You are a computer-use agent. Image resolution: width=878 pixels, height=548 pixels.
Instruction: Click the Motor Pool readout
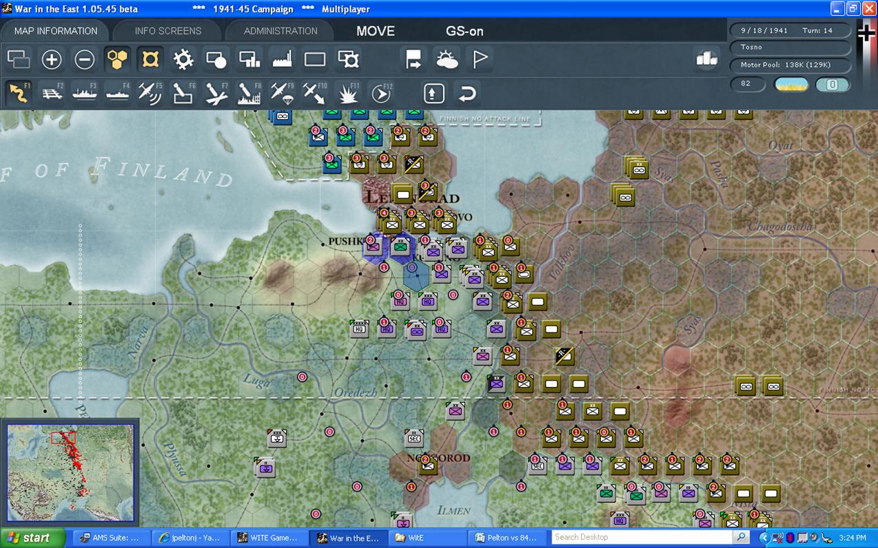tap(790, 65)
